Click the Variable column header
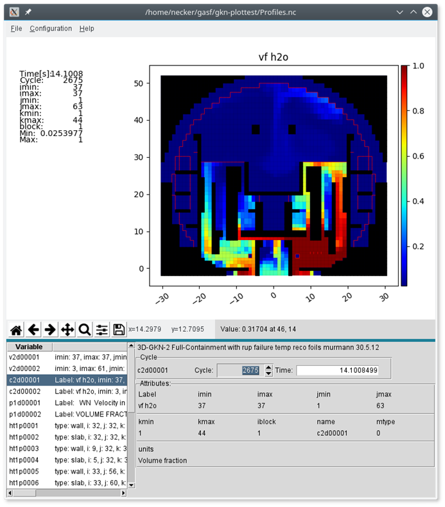The width and height of the screenshot is (445, 507). click(29, 347)
